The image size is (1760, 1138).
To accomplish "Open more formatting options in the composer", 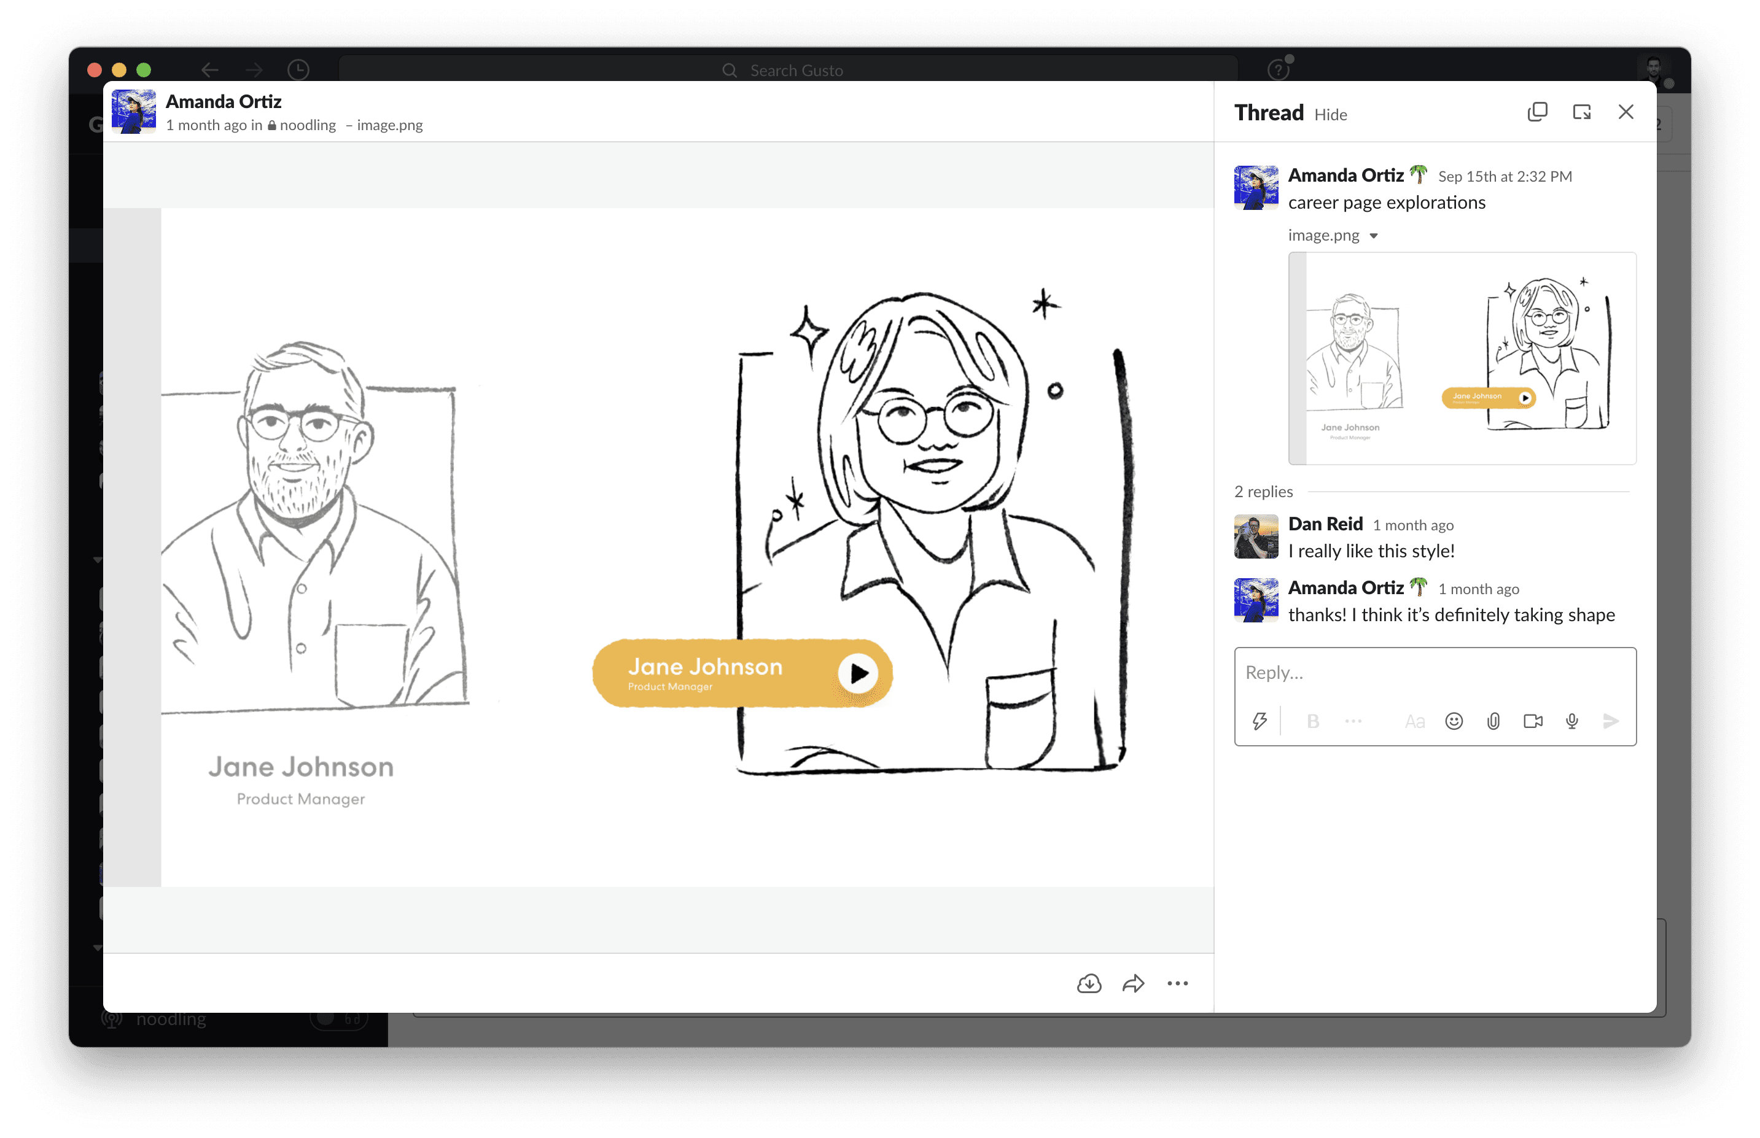I will (x=1353, y=721).
